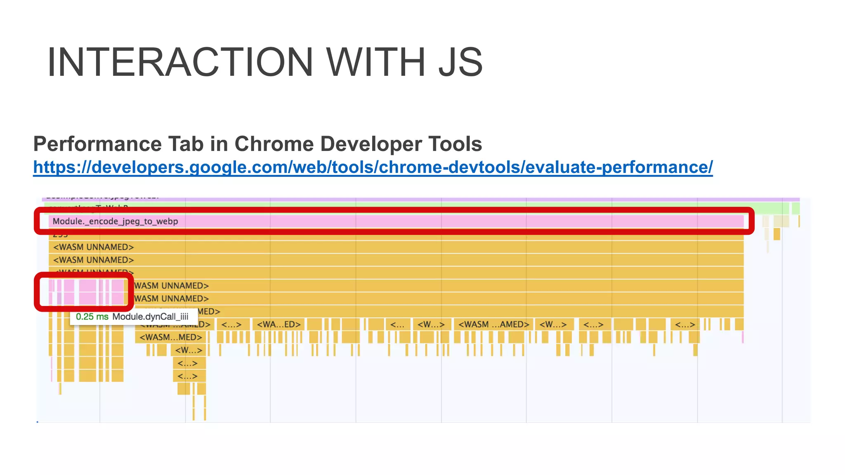Click the <W...> block under <WASM...MED>
845x475 pixels.
pos(189,350)
